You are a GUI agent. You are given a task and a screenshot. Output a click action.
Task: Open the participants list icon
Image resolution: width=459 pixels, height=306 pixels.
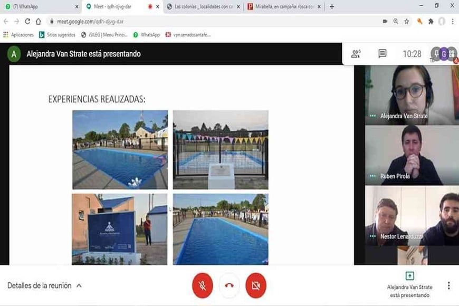[356, 54]
